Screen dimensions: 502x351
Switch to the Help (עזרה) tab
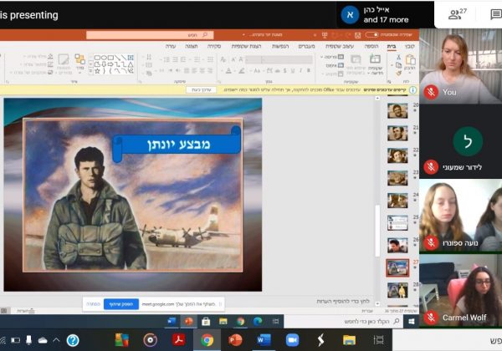pyautogui.click(x=171, y=46)
